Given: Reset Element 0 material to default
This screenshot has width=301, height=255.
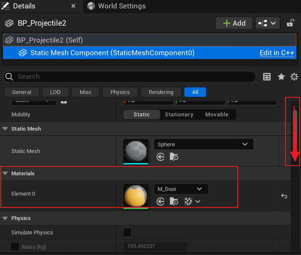Looking at the screenshot, I should tap(284, 196).
